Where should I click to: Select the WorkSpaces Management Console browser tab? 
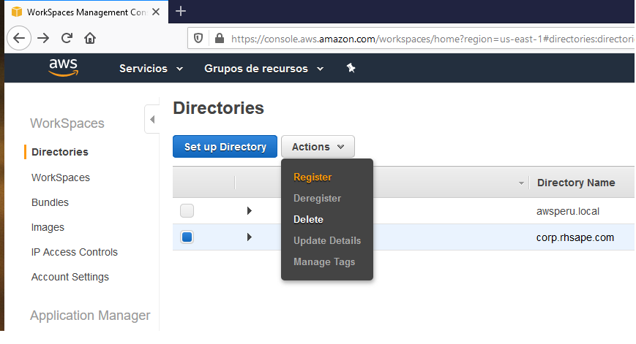point(86,12)
